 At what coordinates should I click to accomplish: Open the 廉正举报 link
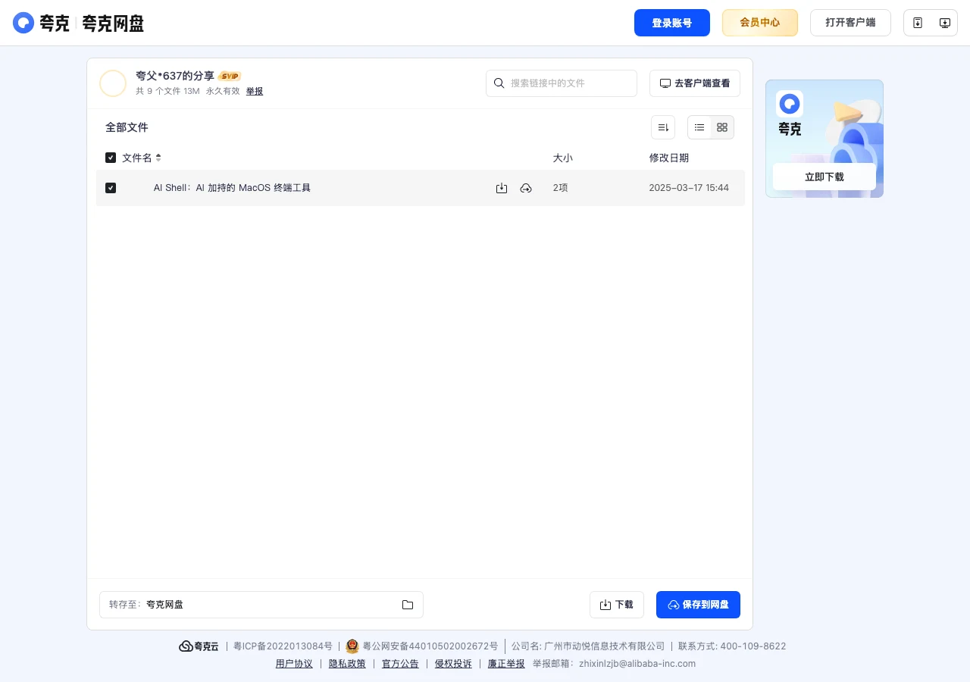coord(506,664)
